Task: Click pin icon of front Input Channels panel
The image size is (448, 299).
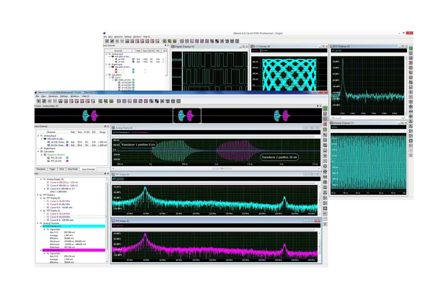Action: pos(105,126)
